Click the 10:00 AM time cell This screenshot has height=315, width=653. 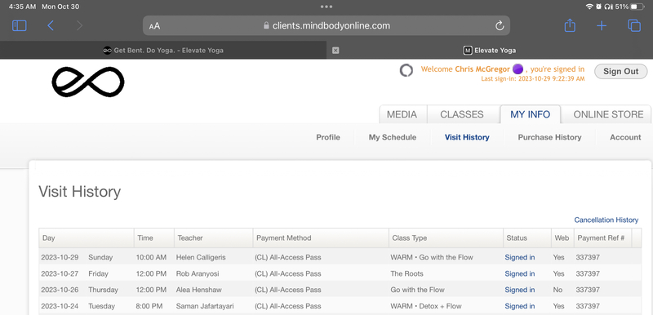click(x=151, y=257)
